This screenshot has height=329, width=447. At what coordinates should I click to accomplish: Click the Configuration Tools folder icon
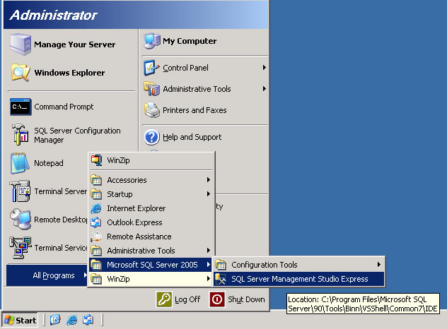(x=221, y=265)
